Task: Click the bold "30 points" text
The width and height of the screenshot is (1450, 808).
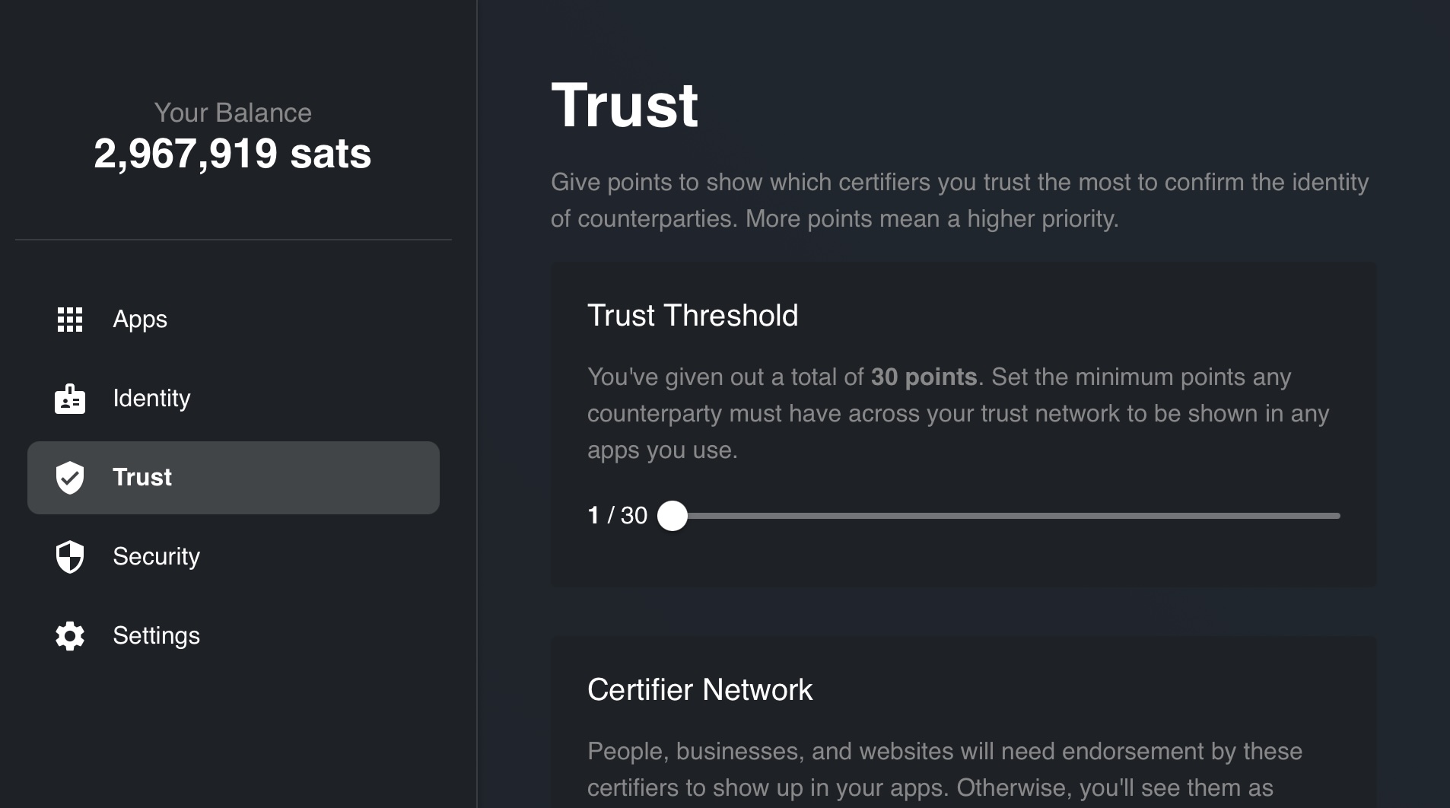Action: click(x=924, y=377)
